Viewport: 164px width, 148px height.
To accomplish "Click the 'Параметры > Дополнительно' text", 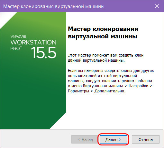I will point(96,91).
